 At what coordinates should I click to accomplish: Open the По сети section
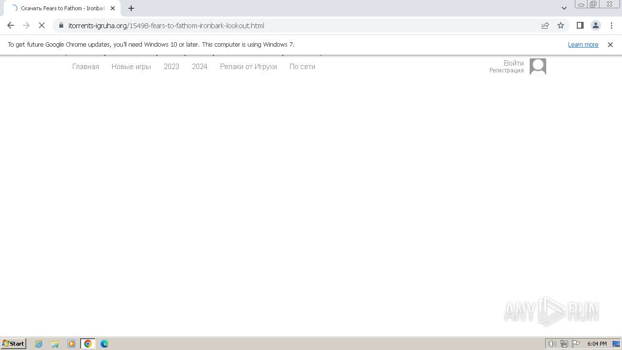pos(302,67)
